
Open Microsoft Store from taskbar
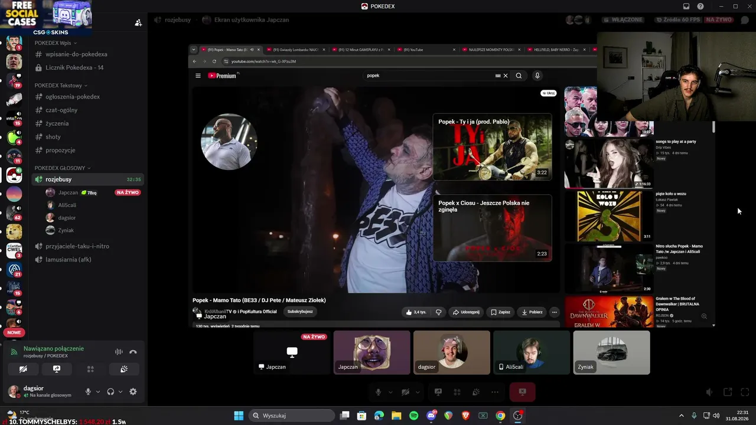(362, 416)
